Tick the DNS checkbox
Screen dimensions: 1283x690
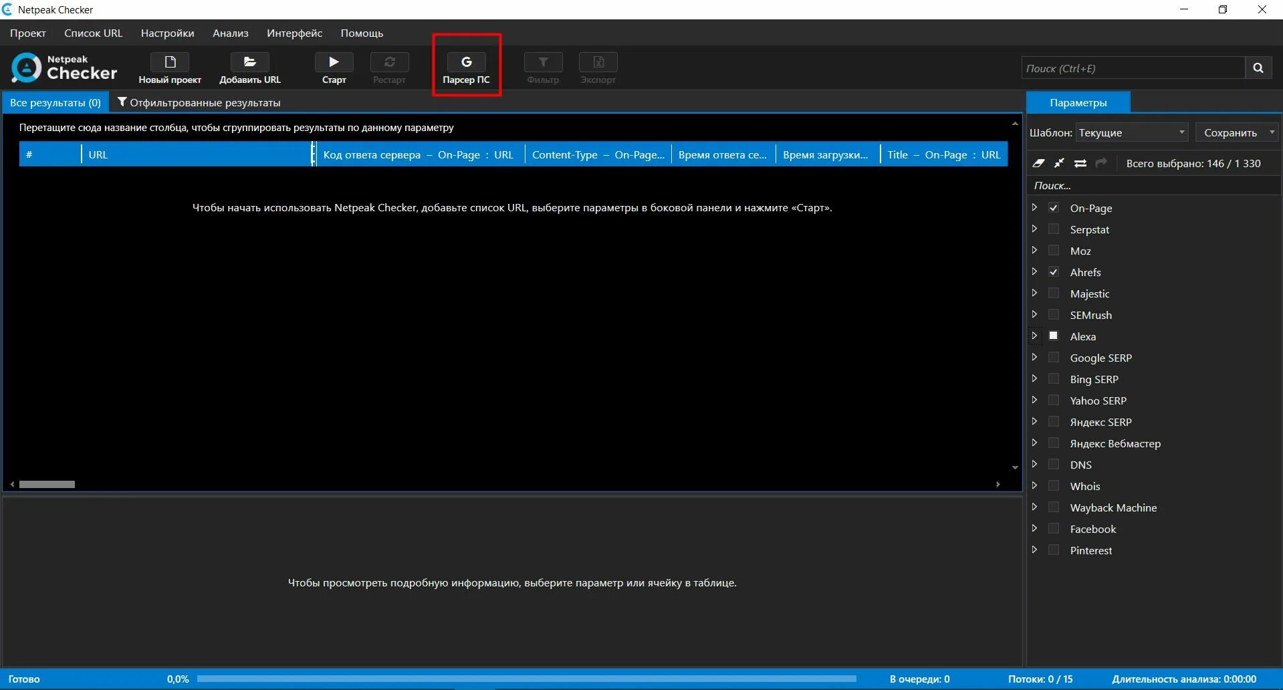pyautogui.click(x=1054, y=465)
